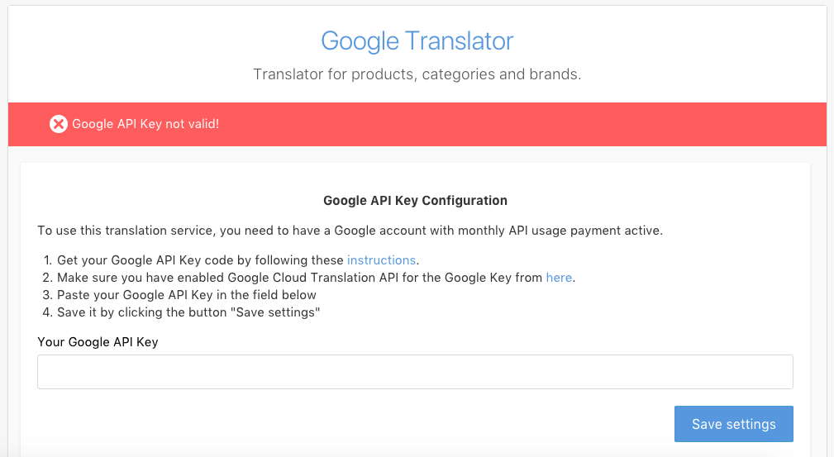Focus the Google API Key input field
834x457 pixels.
click(415, 372)
